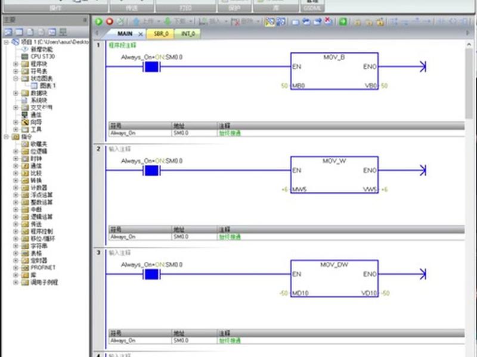Collapse the 指令 instructions root node
The image size is (477, 357).
point(6,137)
